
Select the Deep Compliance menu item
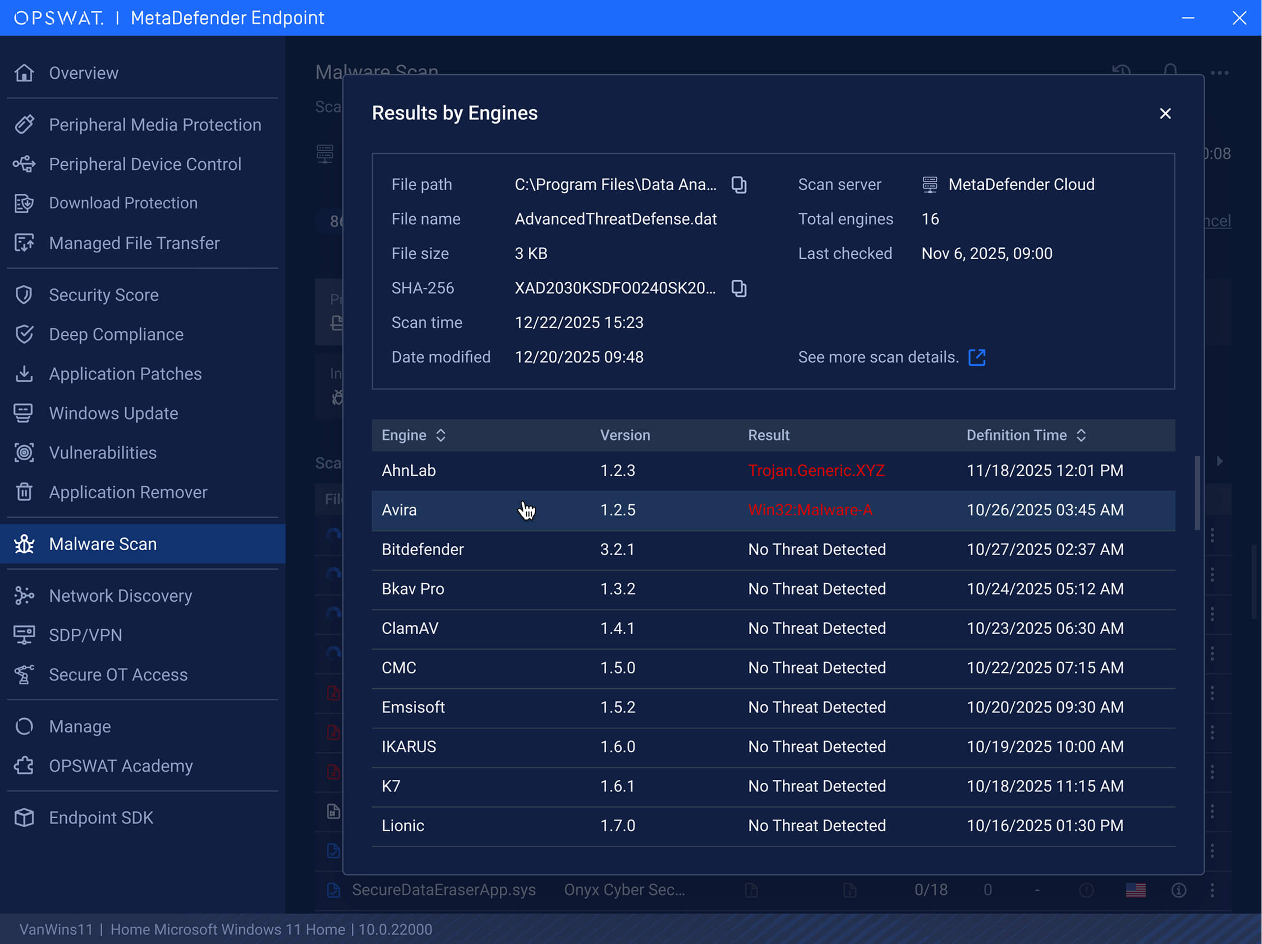(116, 334)
